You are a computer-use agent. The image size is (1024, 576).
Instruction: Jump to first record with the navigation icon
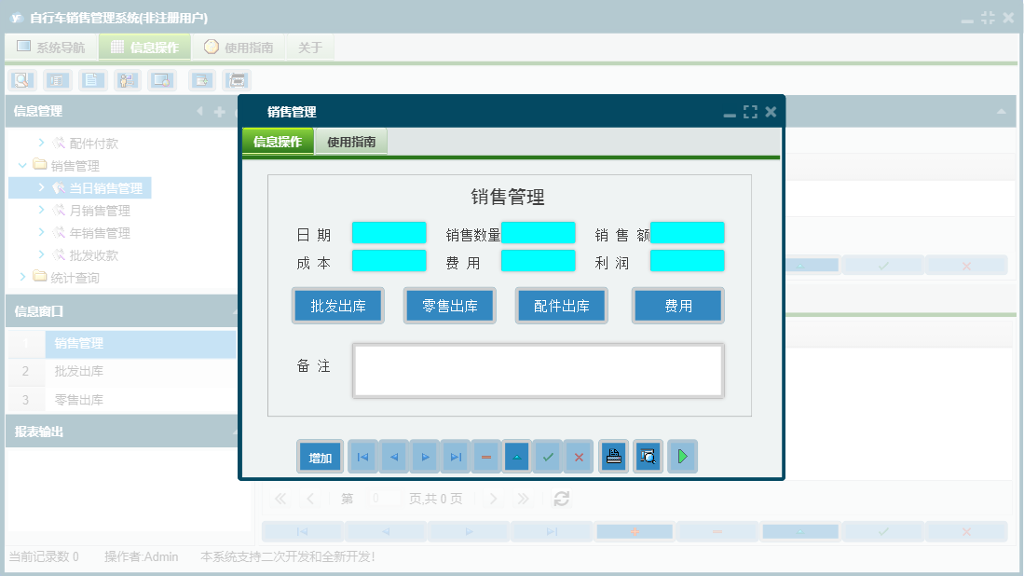point(362,456)
